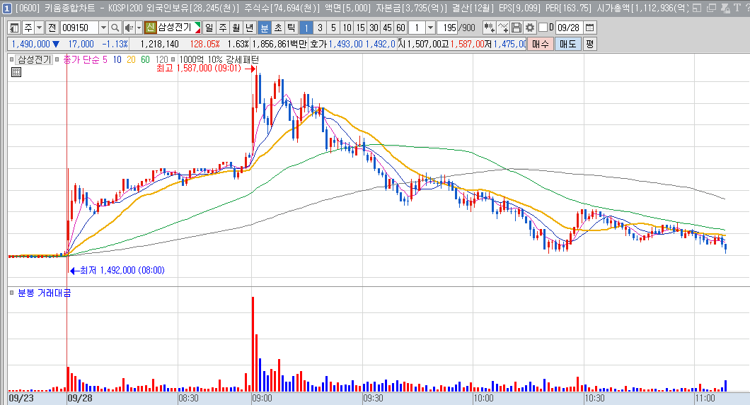Toggle the left panel icon in toolbar
750x405 pixels.
14,28
